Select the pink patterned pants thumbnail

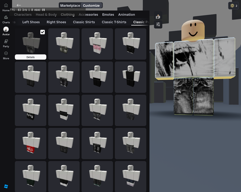pos(97,44)
